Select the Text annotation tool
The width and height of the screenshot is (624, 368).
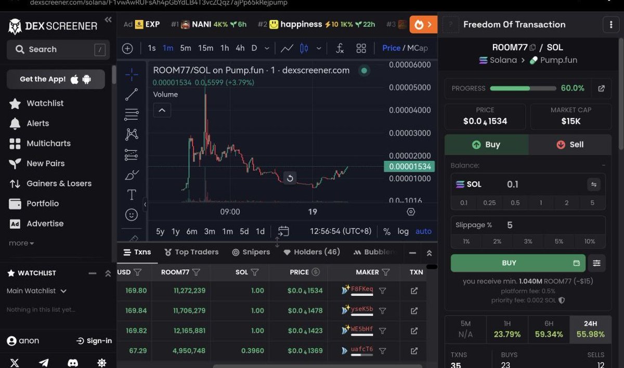(132, 195)
